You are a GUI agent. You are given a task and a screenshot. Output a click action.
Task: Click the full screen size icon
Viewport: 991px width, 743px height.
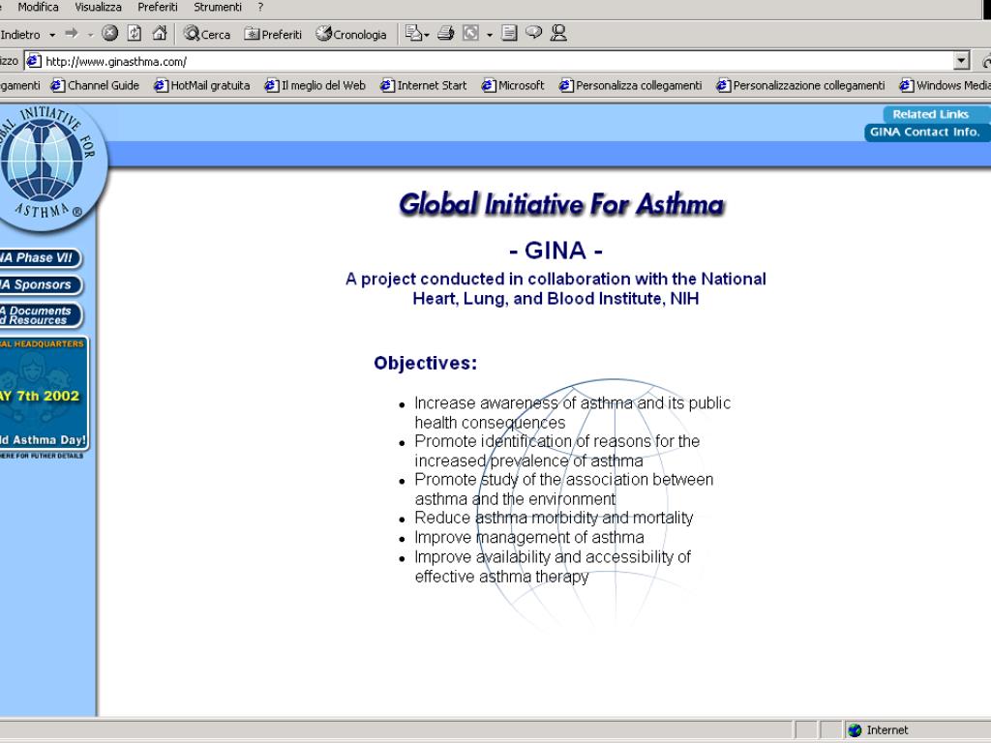471,33
